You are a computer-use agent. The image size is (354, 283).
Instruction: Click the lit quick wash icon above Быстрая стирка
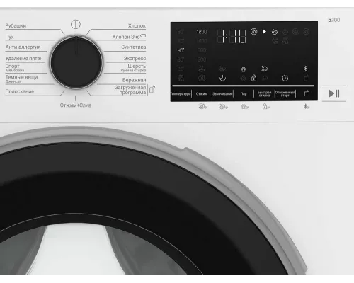point(264,69)
